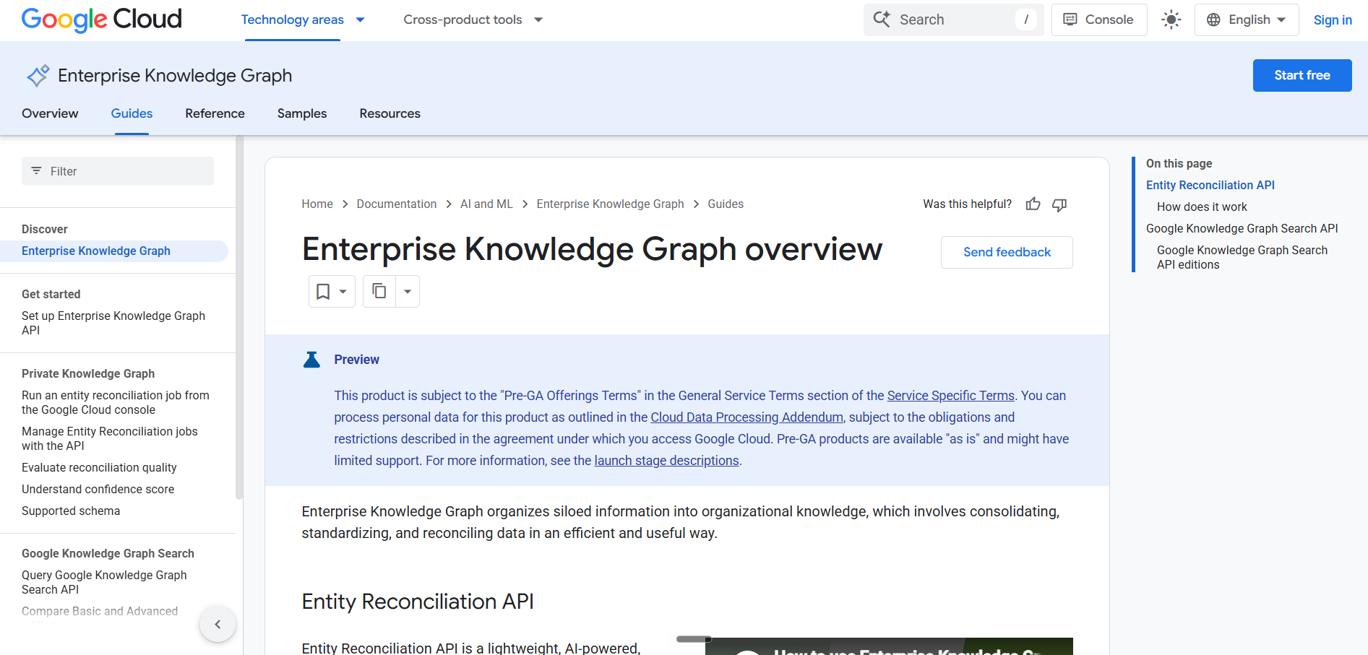Click the Start free button
The width and height of the screenshot is (1368, 655).
tap(1302, 75)
